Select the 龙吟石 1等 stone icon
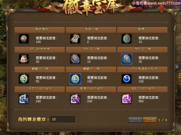The image size is (181, 135). click(x=75, y=59)
